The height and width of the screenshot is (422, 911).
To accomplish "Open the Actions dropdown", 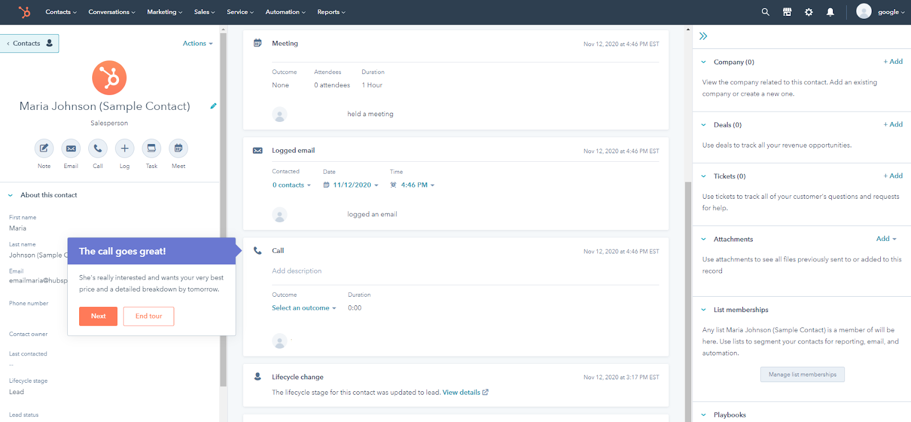I will click(x=198, y=43).
